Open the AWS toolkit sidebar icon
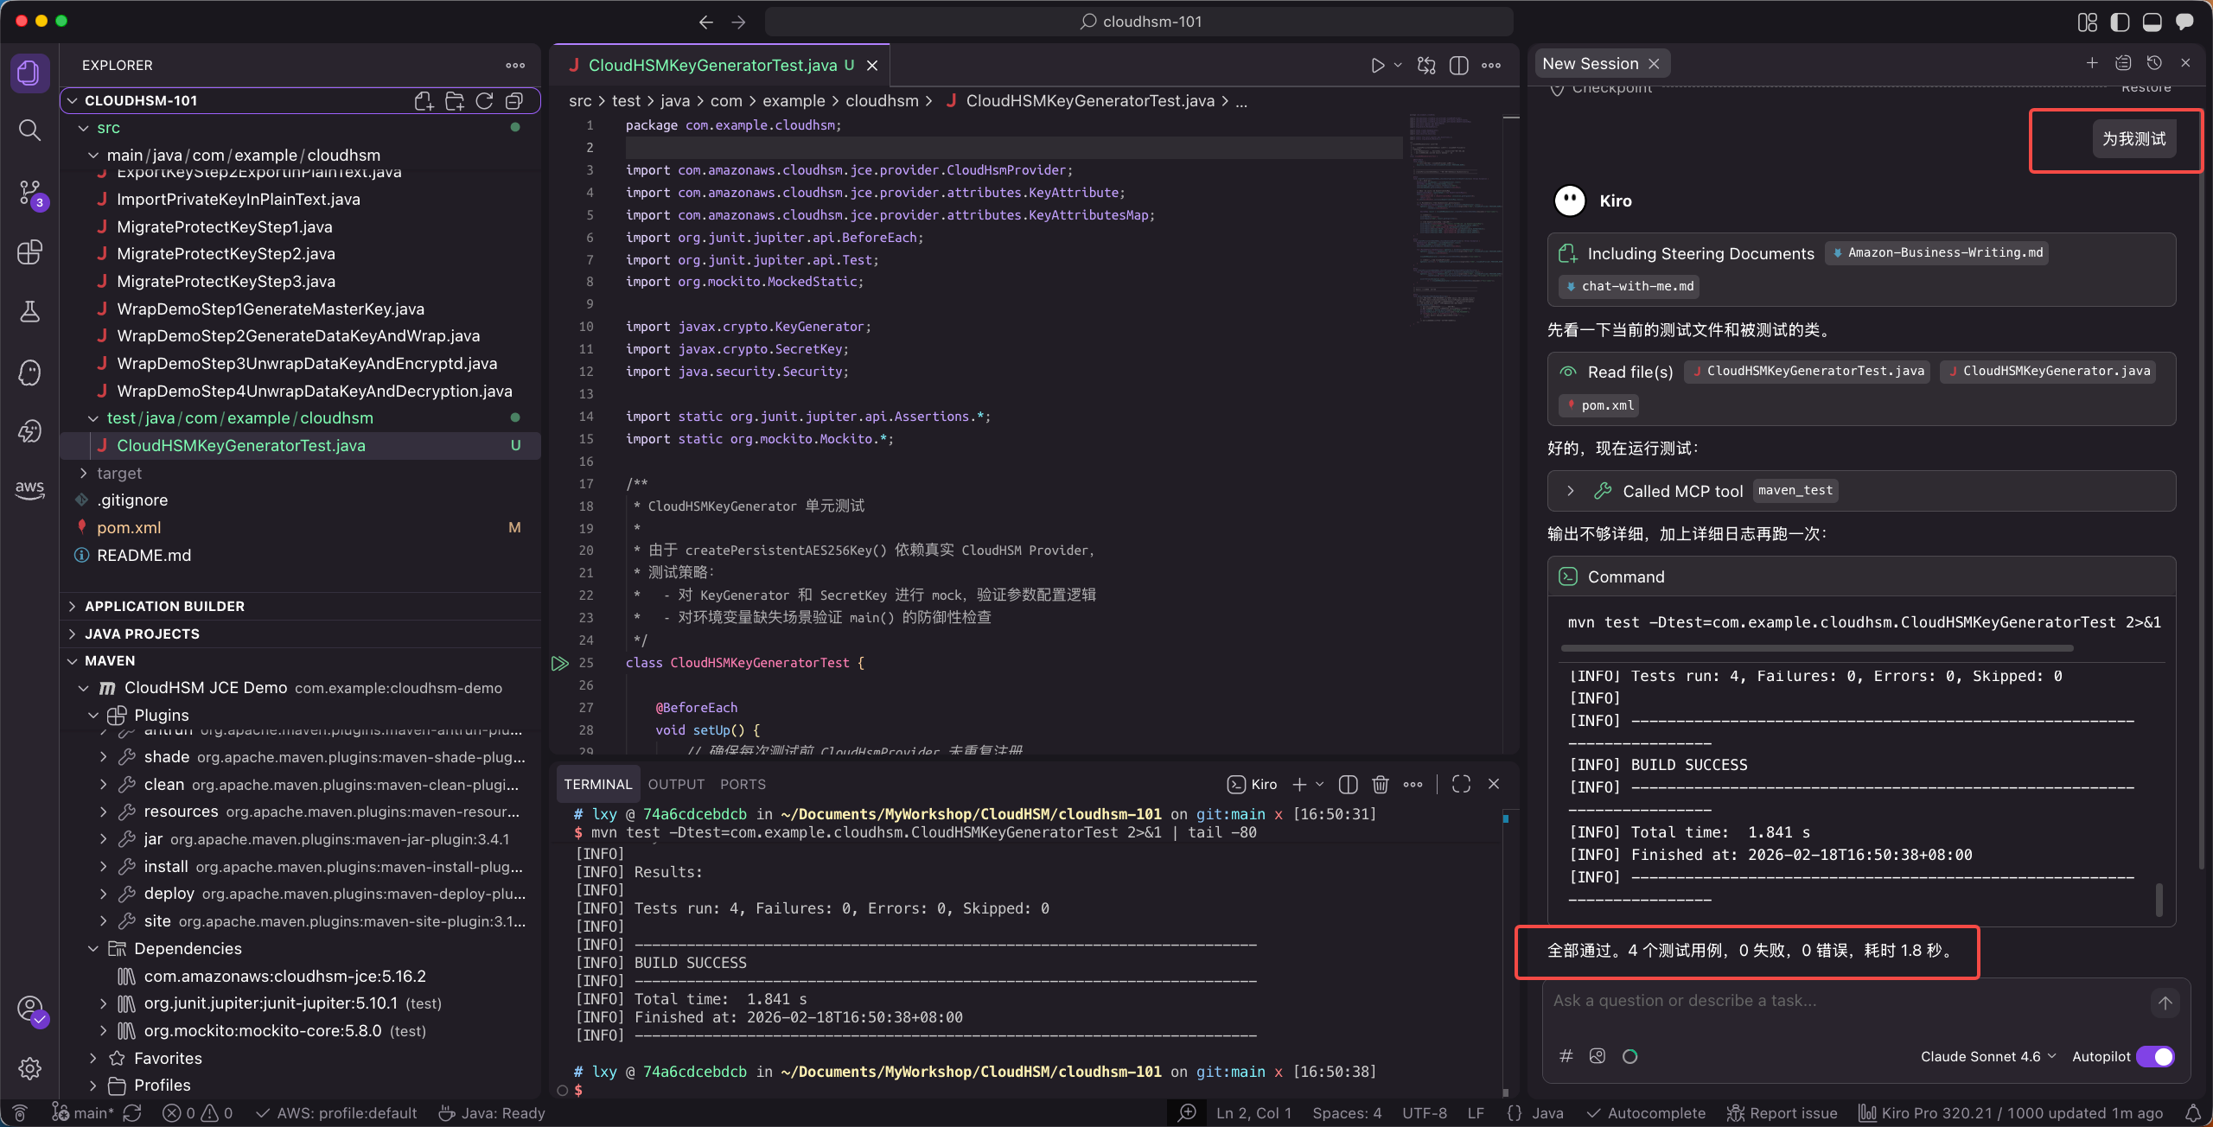 [29, 488]
